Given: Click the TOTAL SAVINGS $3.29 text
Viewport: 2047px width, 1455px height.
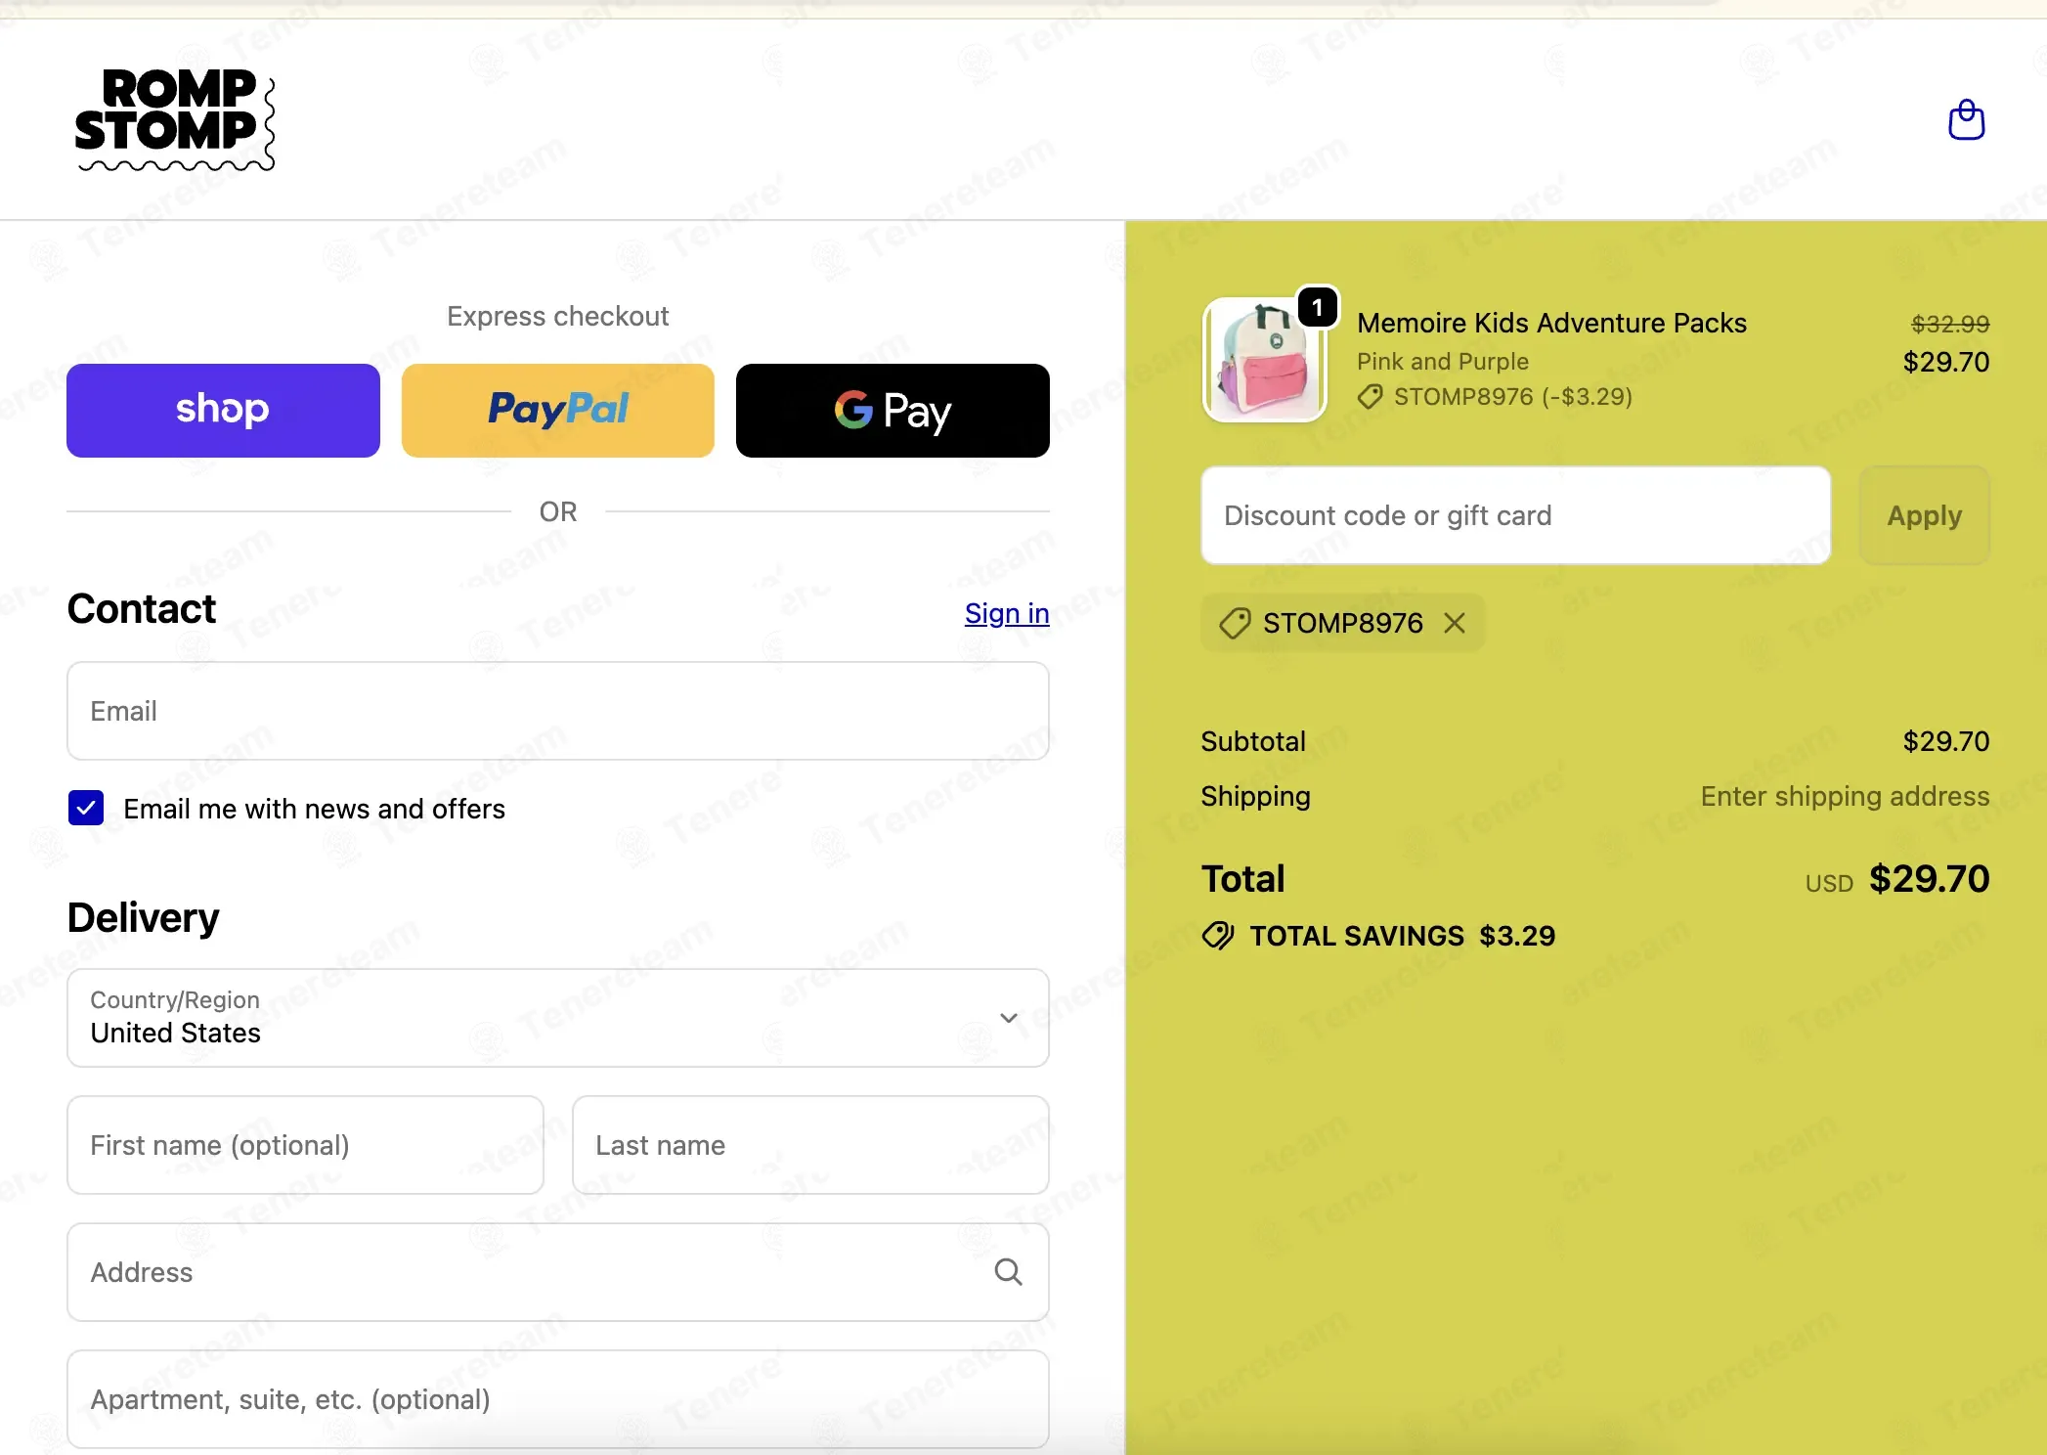Looking at the screenshot, I should 1403,936.
